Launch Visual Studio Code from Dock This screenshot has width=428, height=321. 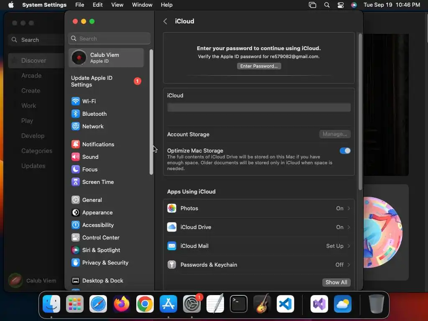[x=285, y=304]
